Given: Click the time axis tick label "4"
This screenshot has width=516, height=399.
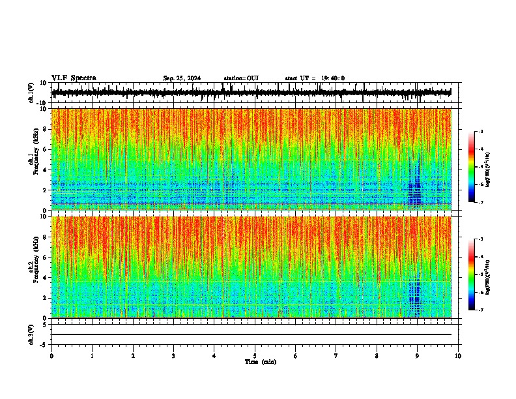Looking at the screenshot, I should (214, 356).
